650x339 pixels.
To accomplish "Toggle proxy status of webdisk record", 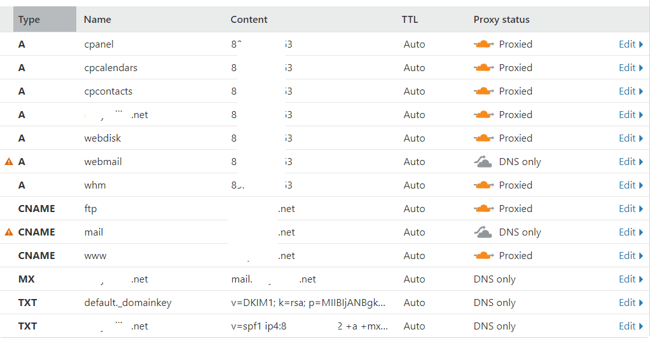I will click(x=483, y=138).
